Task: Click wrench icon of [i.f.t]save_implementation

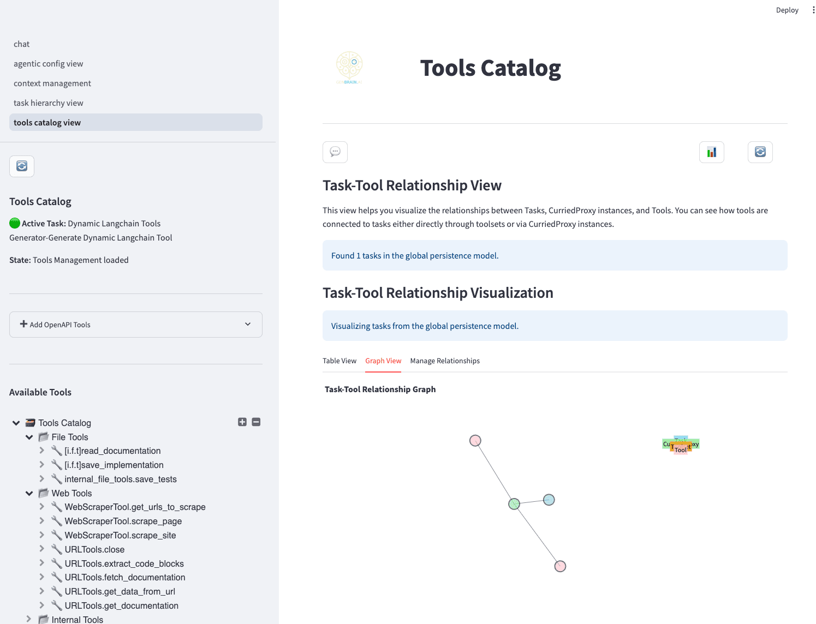Action: click(57, 465)
